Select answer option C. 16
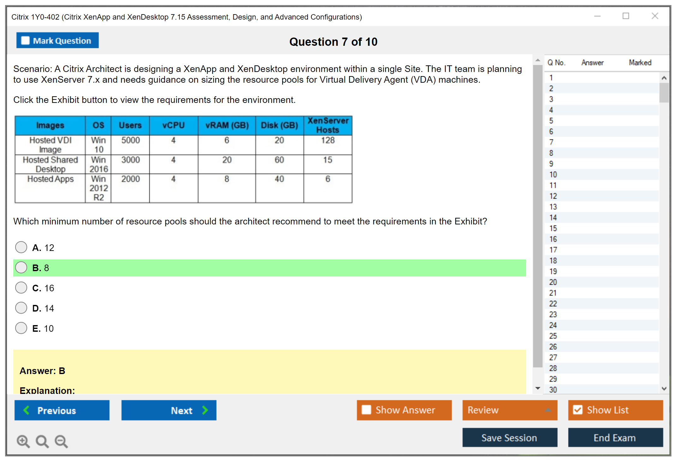The height and width of the screenshot is (464, 679). [21, 288]
